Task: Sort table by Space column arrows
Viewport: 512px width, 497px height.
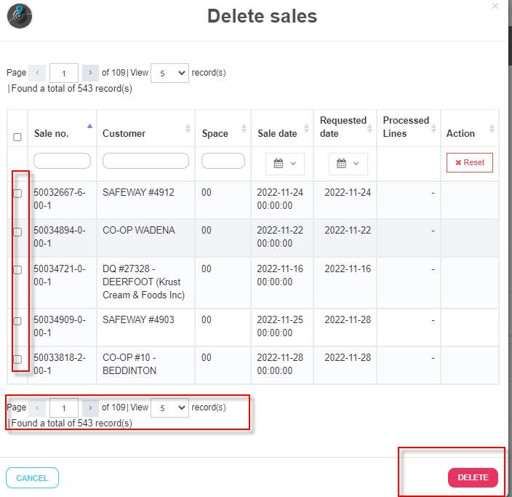Action: [x=244, y=129]
